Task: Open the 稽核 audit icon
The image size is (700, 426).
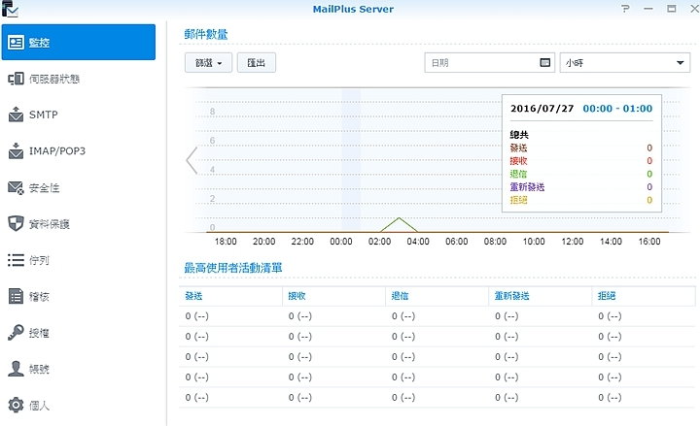Action: coord(16,296)
